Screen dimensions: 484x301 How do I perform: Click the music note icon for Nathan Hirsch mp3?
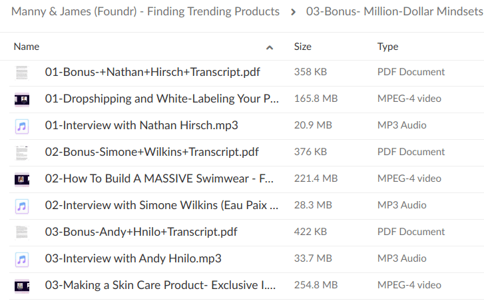click(22, 125)
